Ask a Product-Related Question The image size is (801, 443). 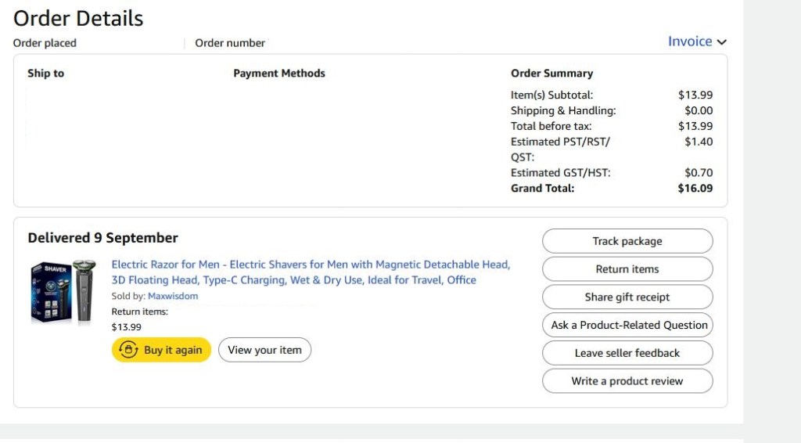627,325
